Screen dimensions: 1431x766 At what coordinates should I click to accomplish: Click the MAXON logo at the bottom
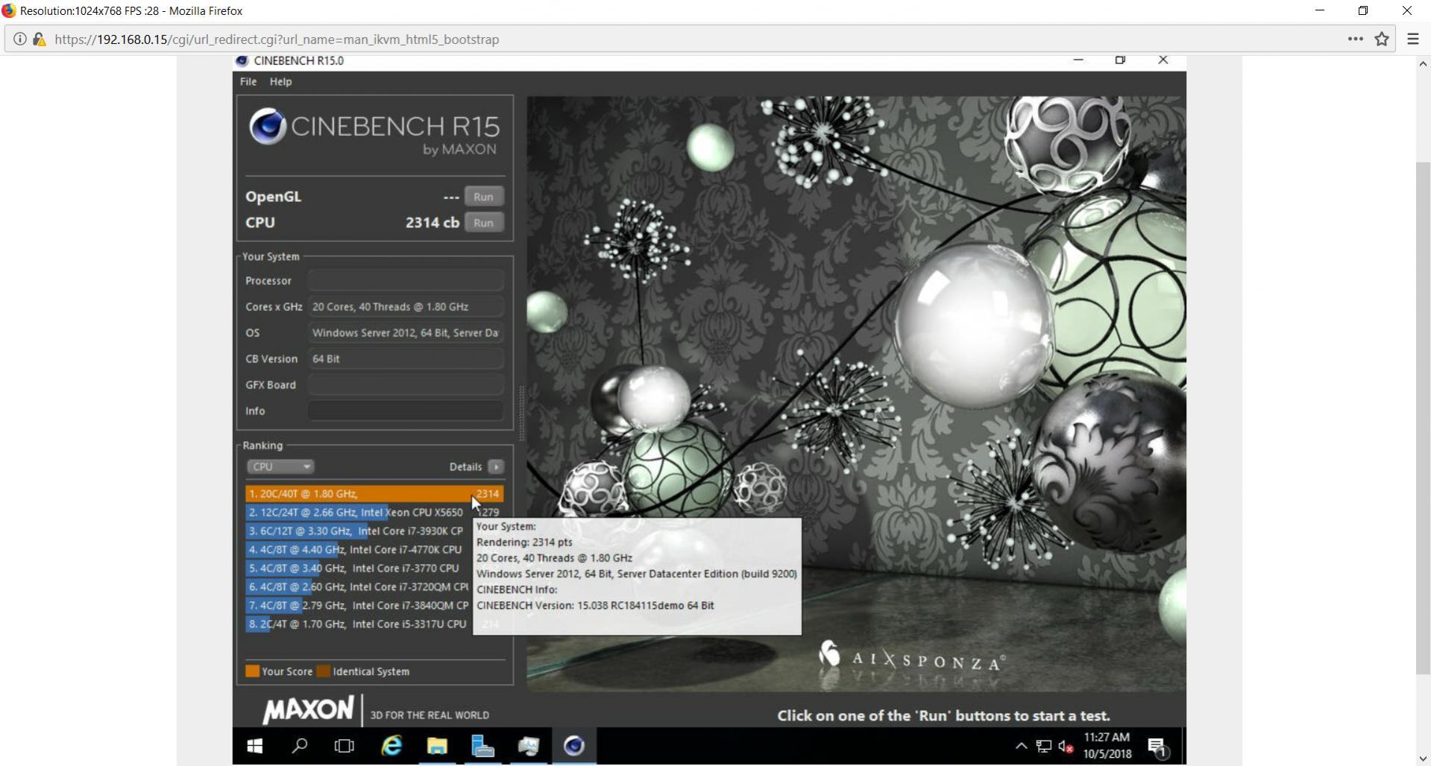point(308,709)
